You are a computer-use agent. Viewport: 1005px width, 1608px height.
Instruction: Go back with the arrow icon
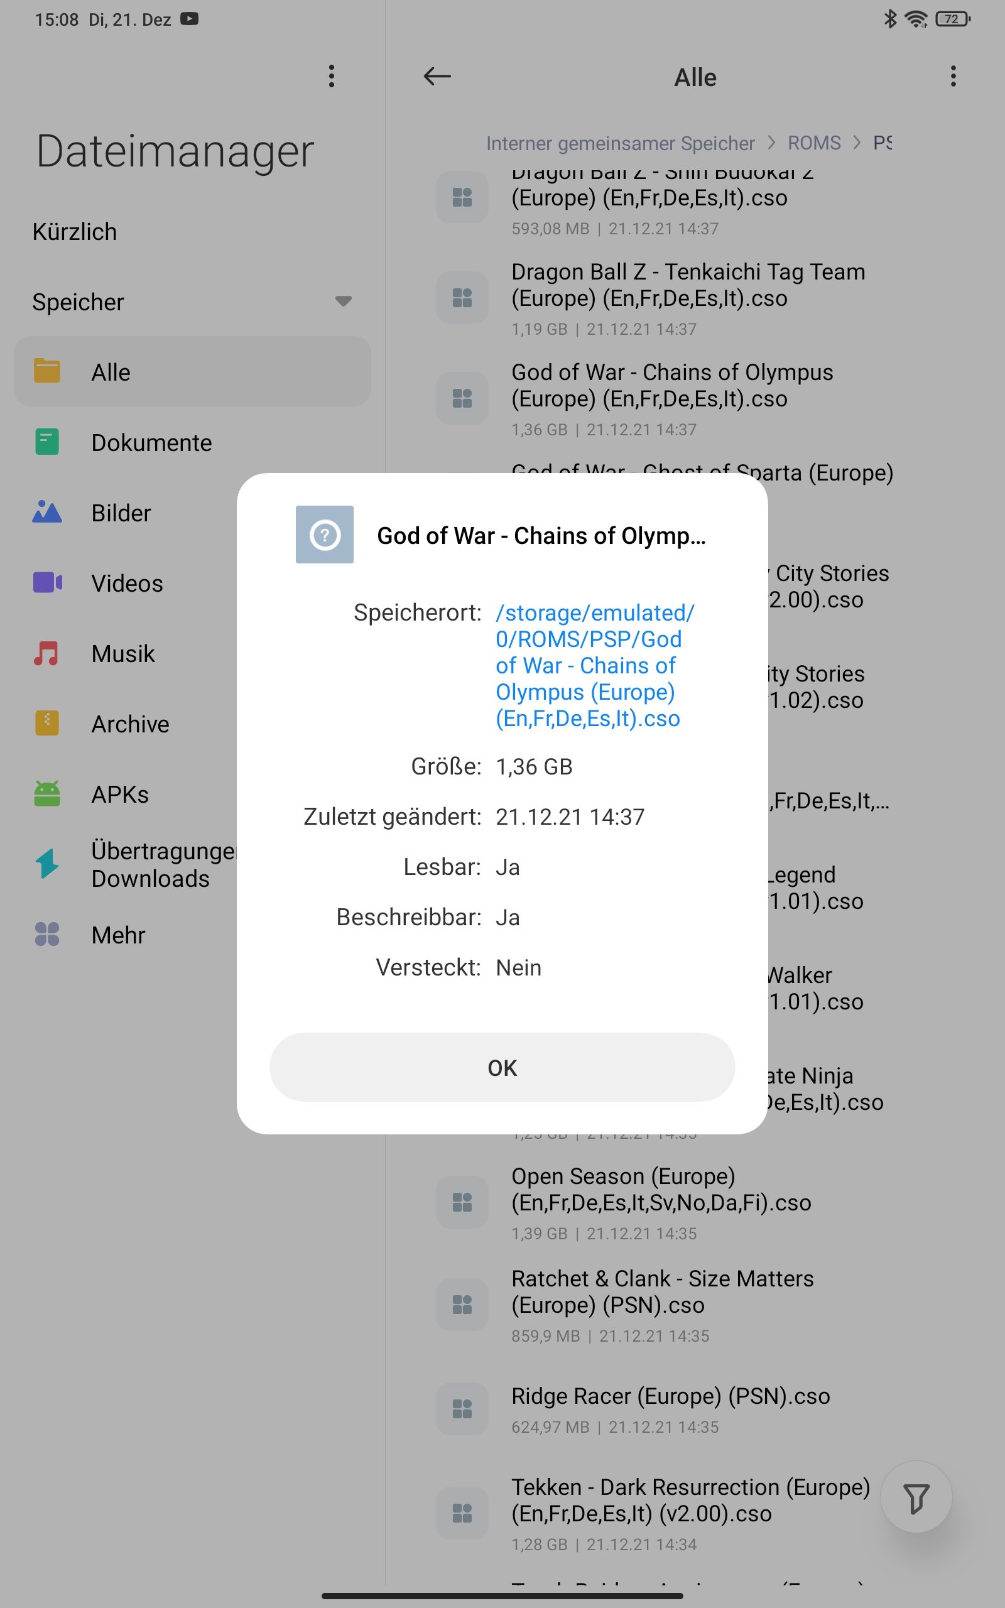[x=437, y=77]
